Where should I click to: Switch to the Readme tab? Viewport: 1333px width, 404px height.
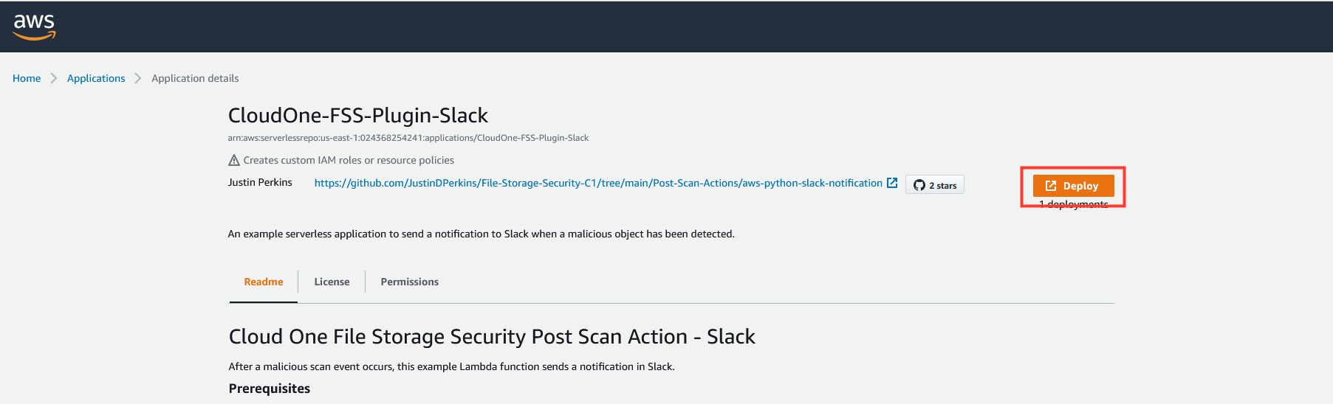click(x=264, y=282)
